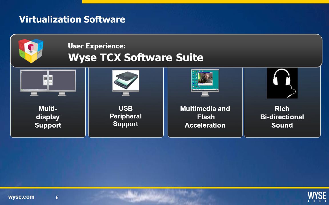Click the Virtualization Software slide title
This screenshot has height=205, width=329.
72,19
